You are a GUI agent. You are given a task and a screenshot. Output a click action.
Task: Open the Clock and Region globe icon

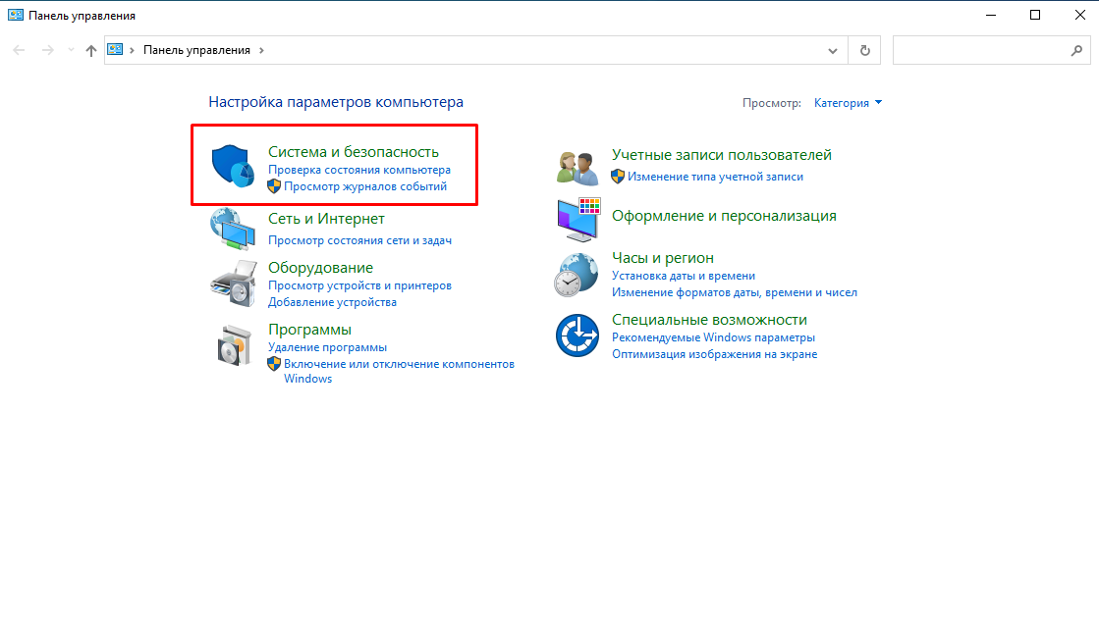point(577,275)
